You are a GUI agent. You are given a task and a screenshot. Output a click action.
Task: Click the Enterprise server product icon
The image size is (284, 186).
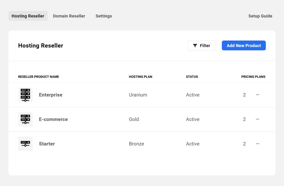[x=25, y=95]
